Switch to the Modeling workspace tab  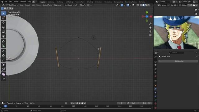click(51, 2)
